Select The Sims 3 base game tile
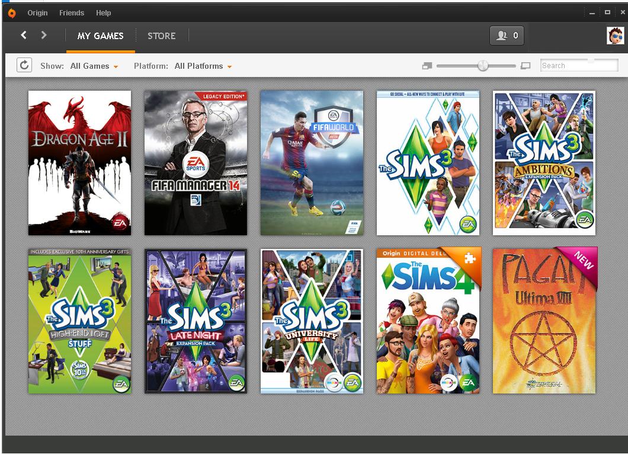 (428, 162)
